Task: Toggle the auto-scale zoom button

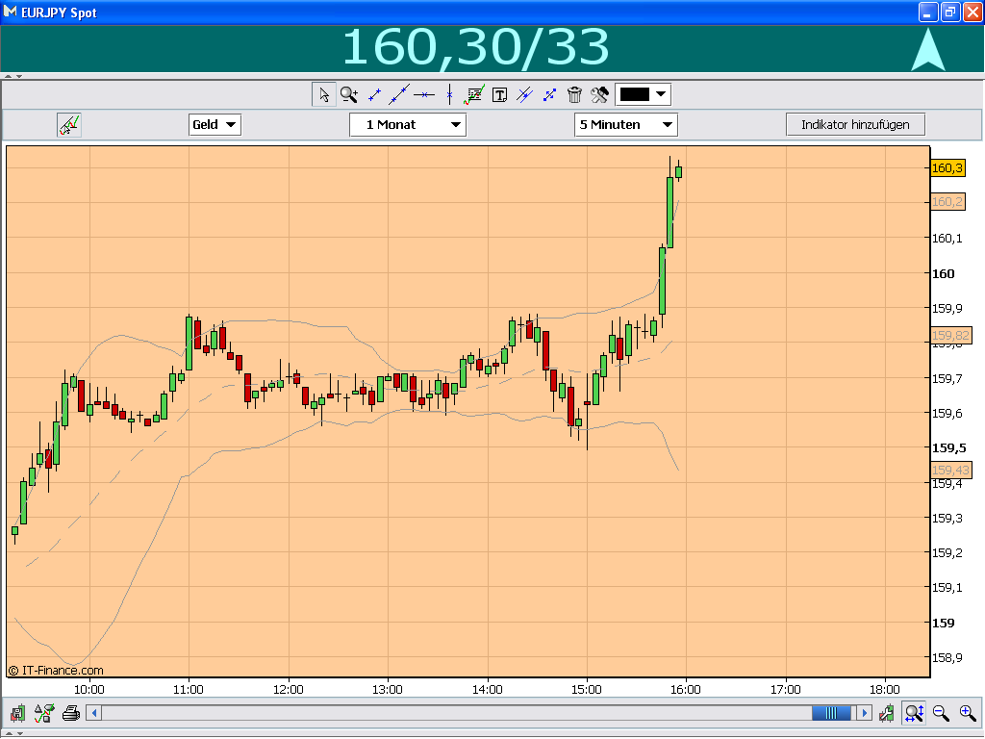Action: 914,713
